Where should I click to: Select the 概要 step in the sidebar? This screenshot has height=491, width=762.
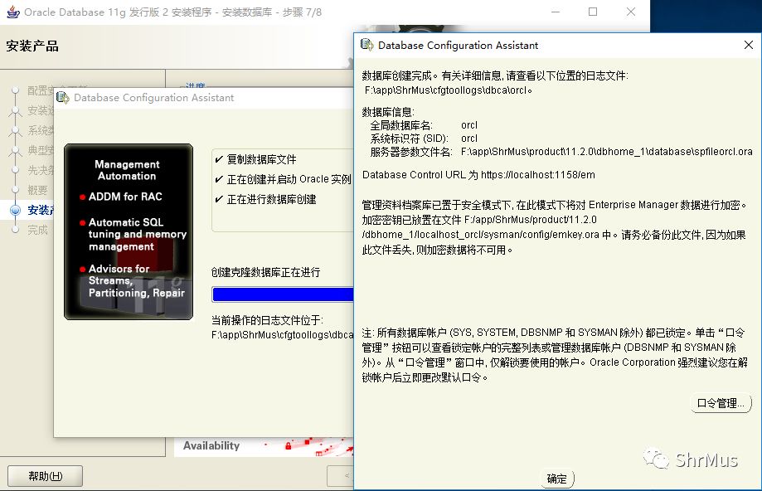click(37, 190)
